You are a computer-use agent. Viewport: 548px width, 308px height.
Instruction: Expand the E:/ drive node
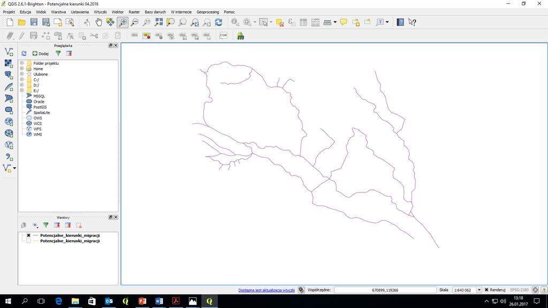click(x=21, y=90)
